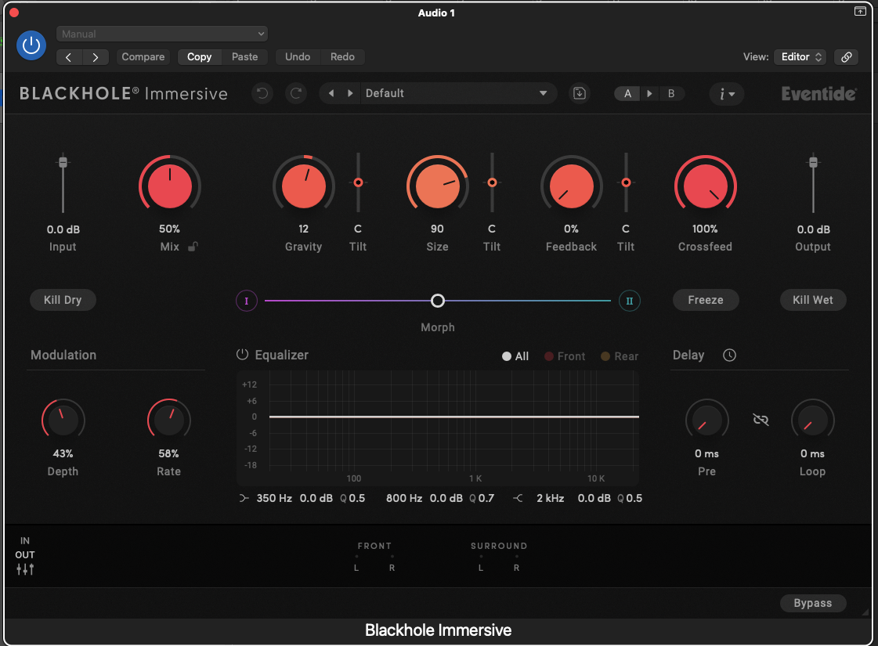Click the low shelf filter icon
Screen dimensions: 878x646
[x=244, y=498]
